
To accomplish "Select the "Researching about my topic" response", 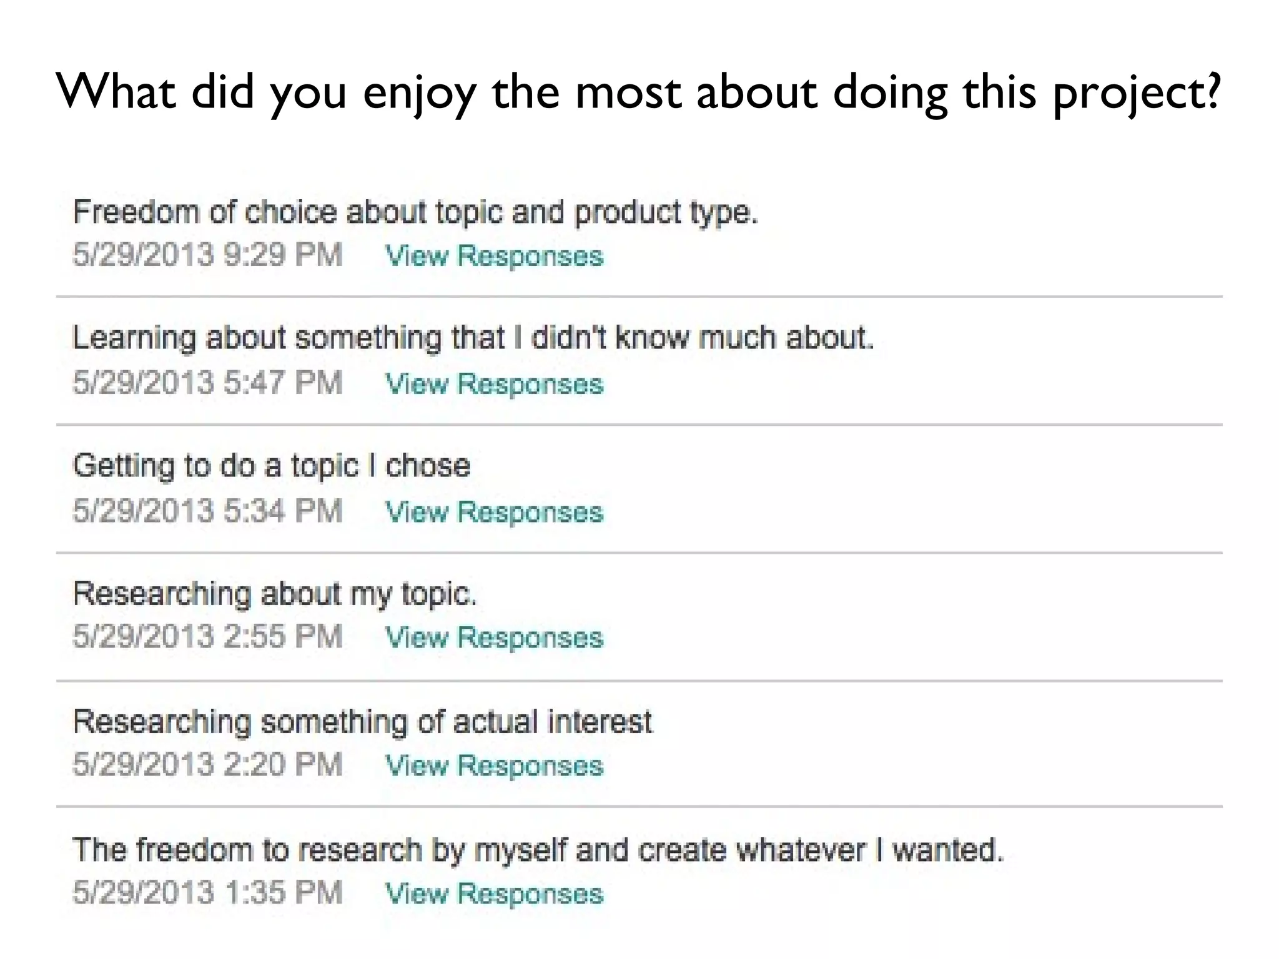I will pos(274,594).
